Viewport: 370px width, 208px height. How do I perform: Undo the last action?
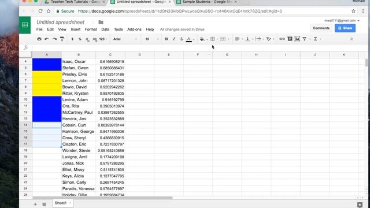coord(47,39)
